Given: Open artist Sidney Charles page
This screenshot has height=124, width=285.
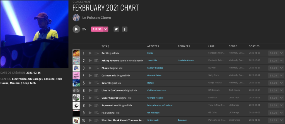Looking at the screenshot, I should point(155,68).
